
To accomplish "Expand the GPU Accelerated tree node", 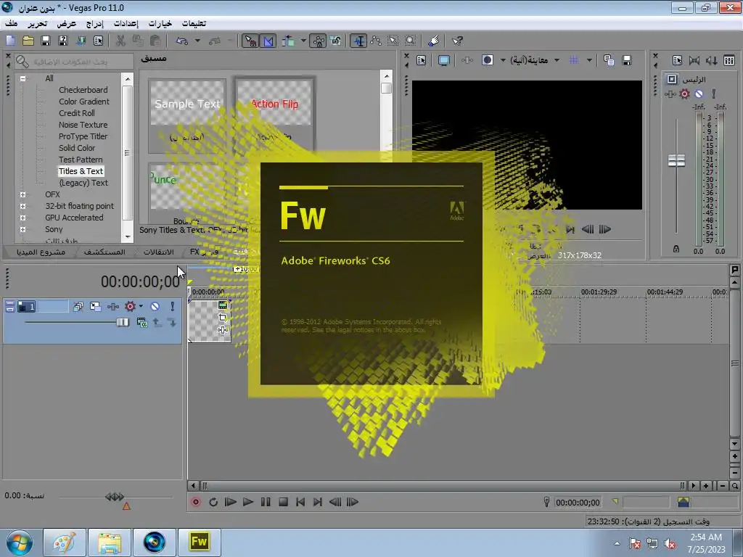I will [x=22, y=218].
